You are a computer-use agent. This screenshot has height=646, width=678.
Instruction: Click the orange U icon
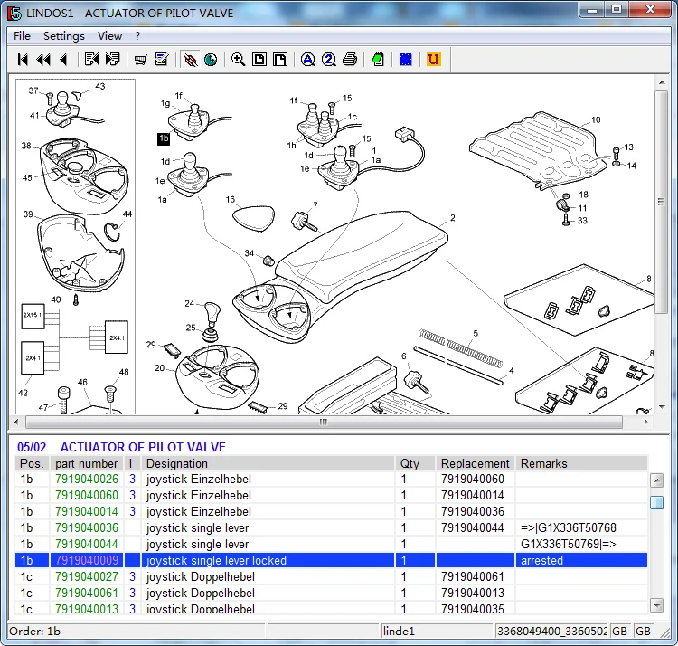click(x=433, y=60)
